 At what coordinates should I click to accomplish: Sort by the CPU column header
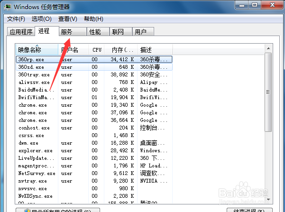tap(96, 49)
